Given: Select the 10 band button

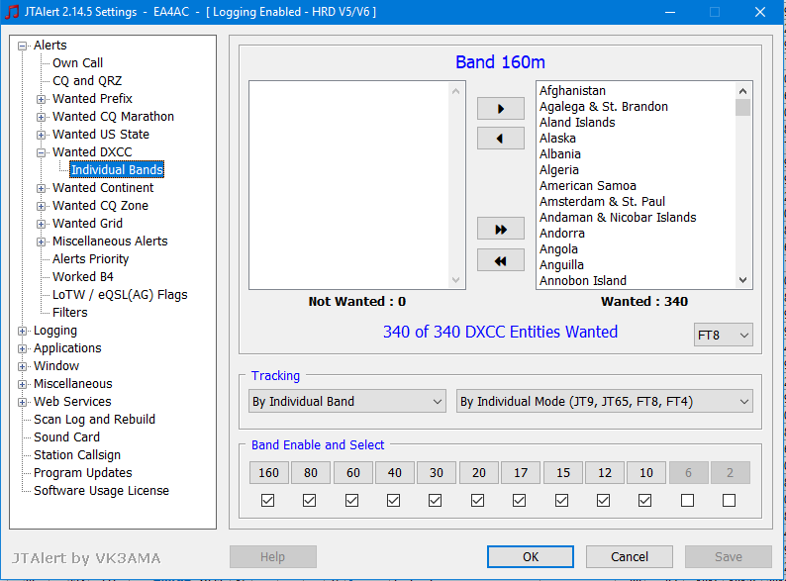Looking at the screenshot, I should (645, 473).
